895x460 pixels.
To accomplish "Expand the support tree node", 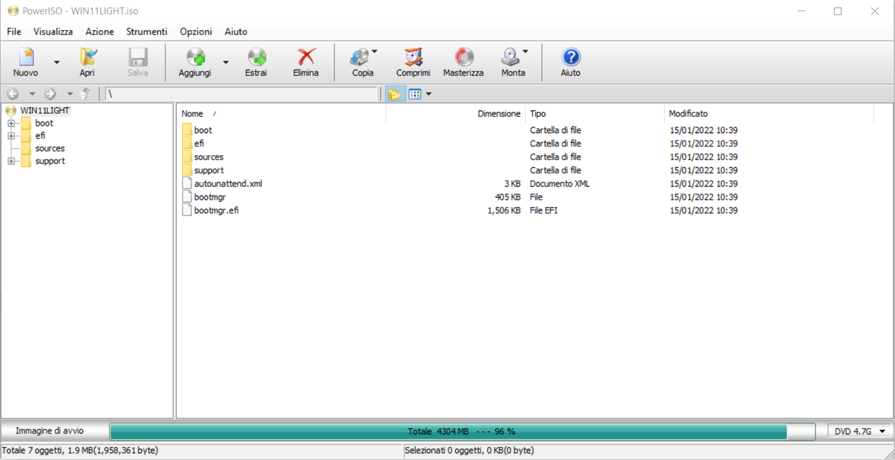I will [x=11, y=161].
